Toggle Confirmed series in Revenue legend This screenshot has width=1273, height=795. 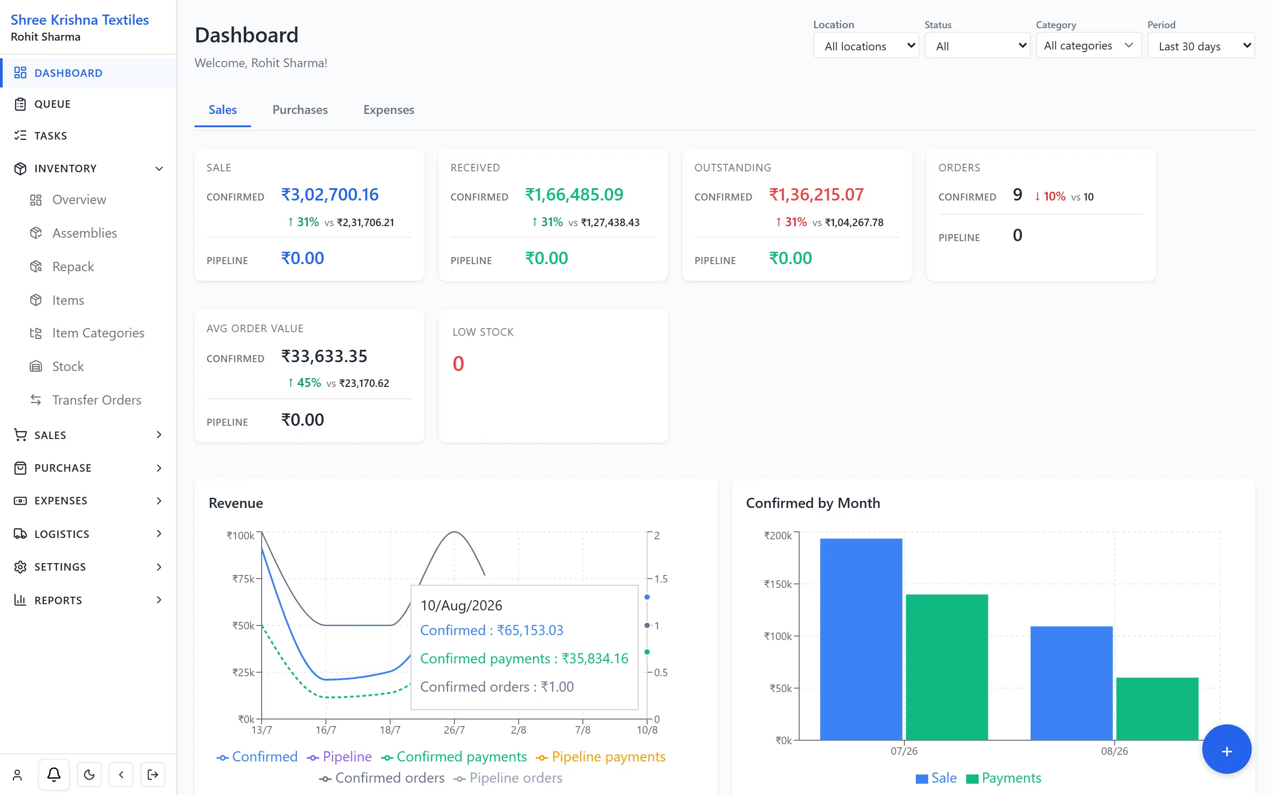pos(257,757)
